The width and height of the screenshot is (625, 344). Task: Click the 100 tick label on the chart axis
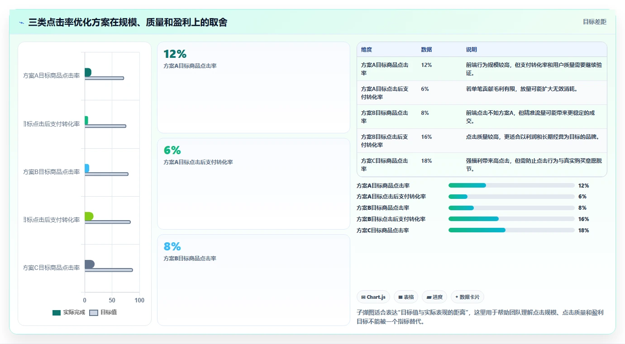point(139,301)
